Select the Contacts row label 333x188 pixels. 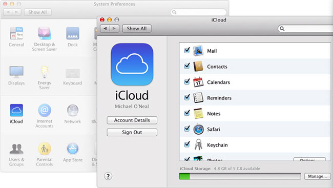tap(217, 67)
